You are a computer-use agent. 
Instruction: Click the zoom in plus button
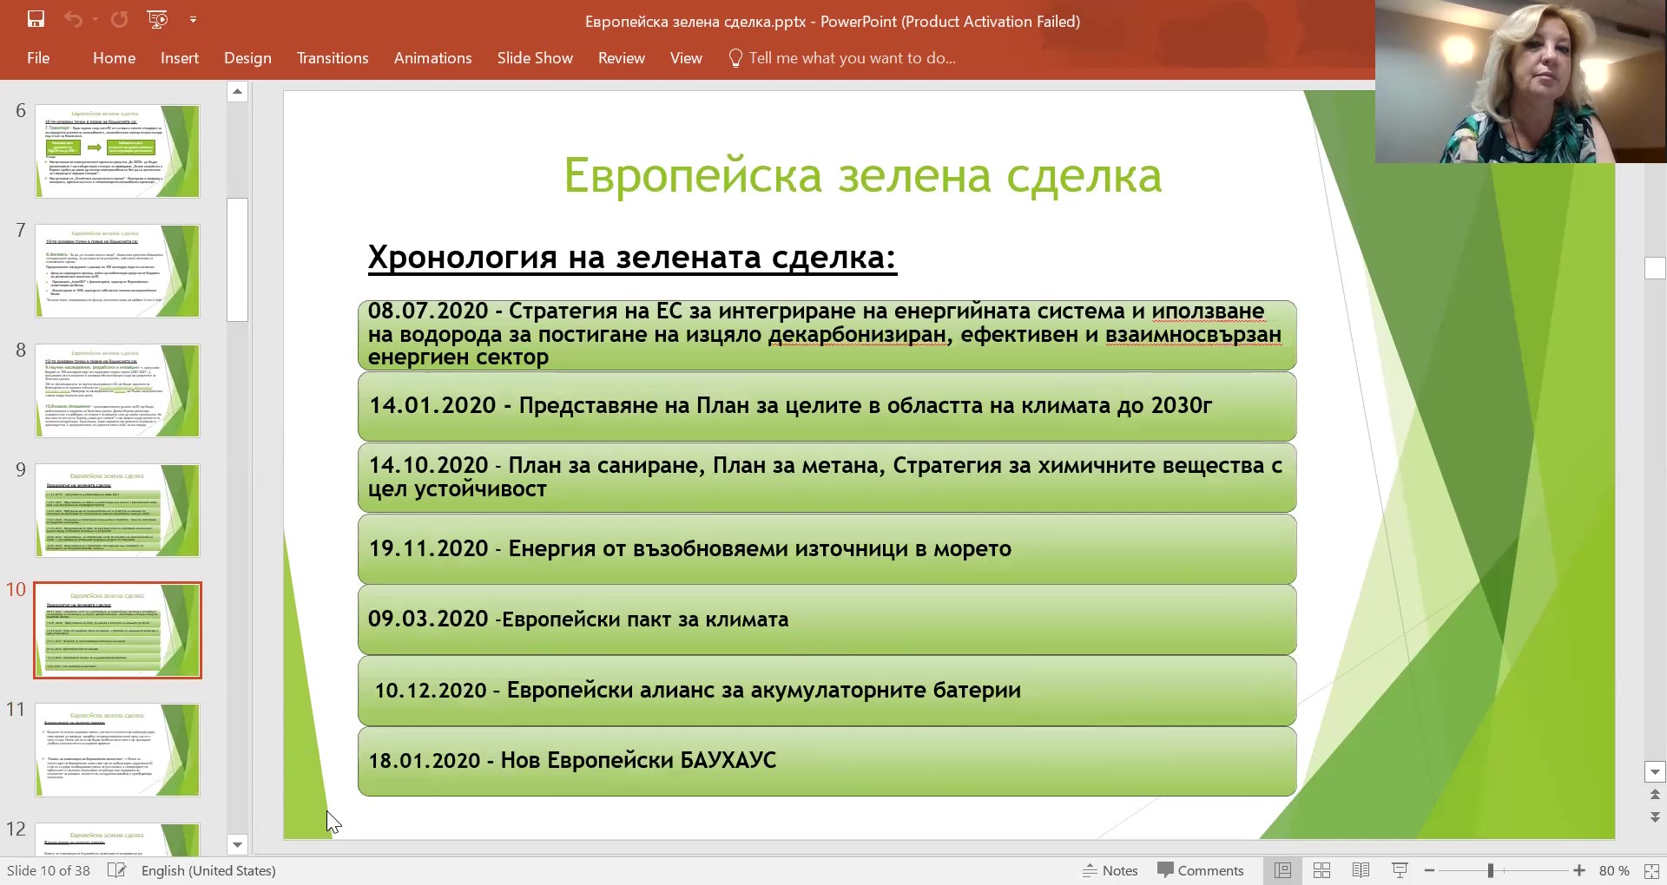pos(1579,870)
